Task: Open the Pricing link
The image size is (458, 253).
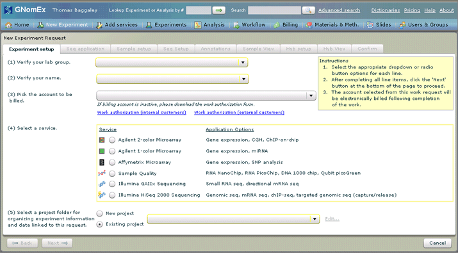Action: click(x=412, y=10)
